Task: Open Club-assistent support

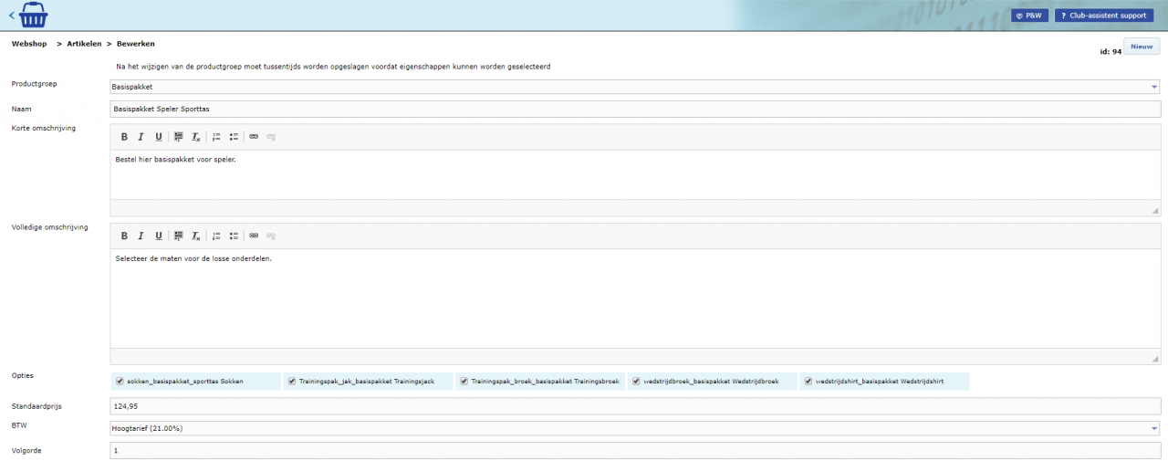Action: point(1103,16)
